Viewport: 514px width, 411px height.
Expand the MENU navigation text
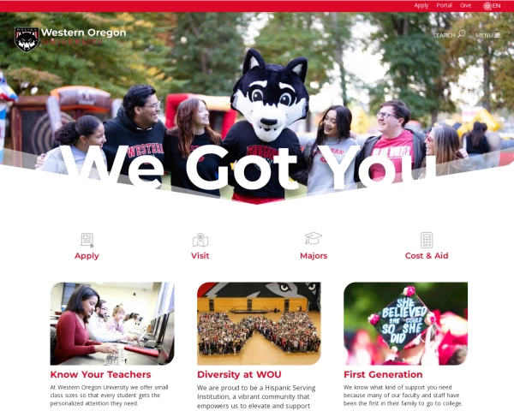tap(484, 35)
